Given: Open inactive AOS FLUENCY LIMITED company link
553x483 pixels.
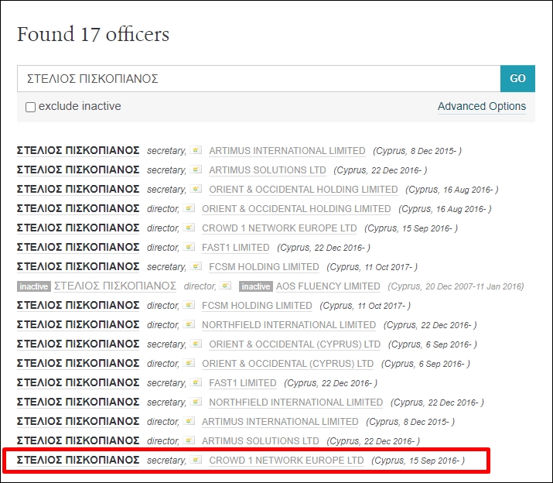Looking at the screenshot, I should (328, 286).
